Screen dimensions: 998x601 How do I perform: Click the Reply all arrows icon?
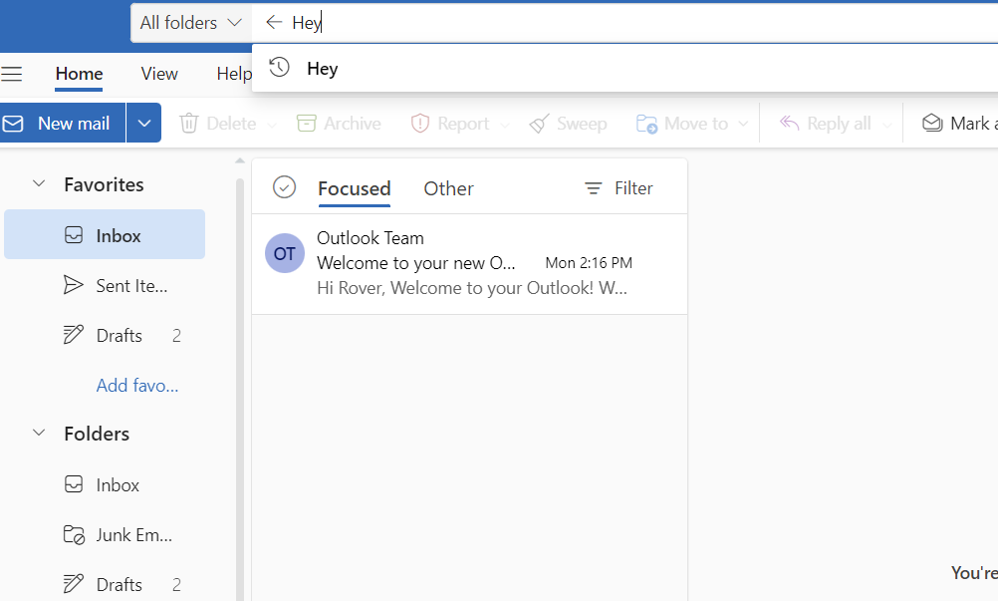pos(789,123)
